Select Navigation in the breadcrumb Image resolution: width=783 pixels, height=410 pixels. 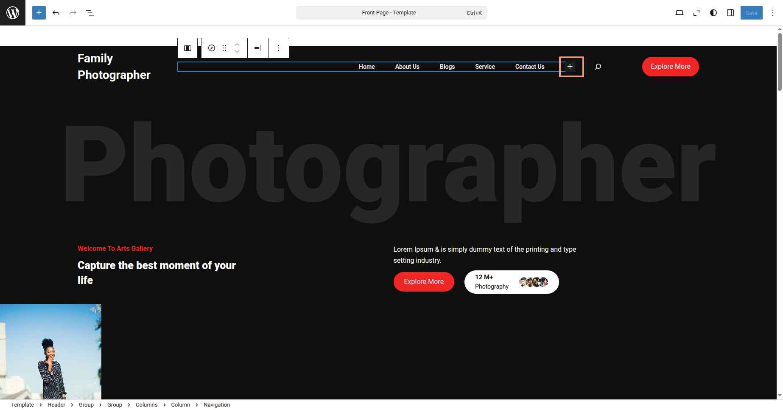tap(217, 405)
